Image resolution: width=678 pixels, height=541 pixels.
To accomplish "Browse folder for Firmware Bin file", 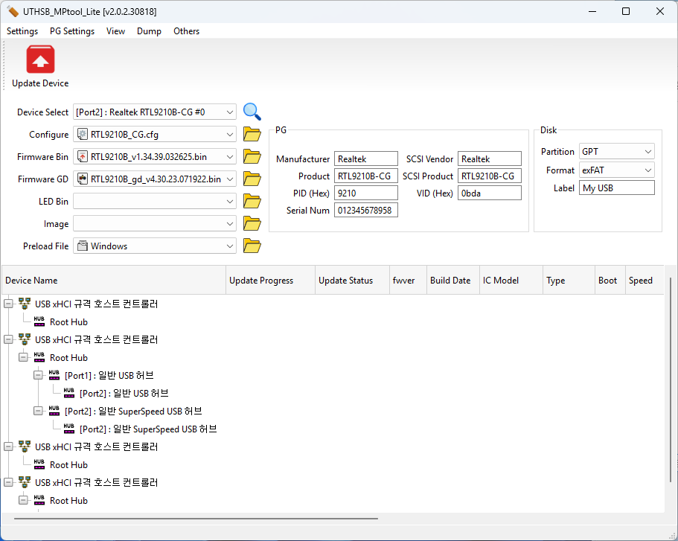I will point(252,156).
